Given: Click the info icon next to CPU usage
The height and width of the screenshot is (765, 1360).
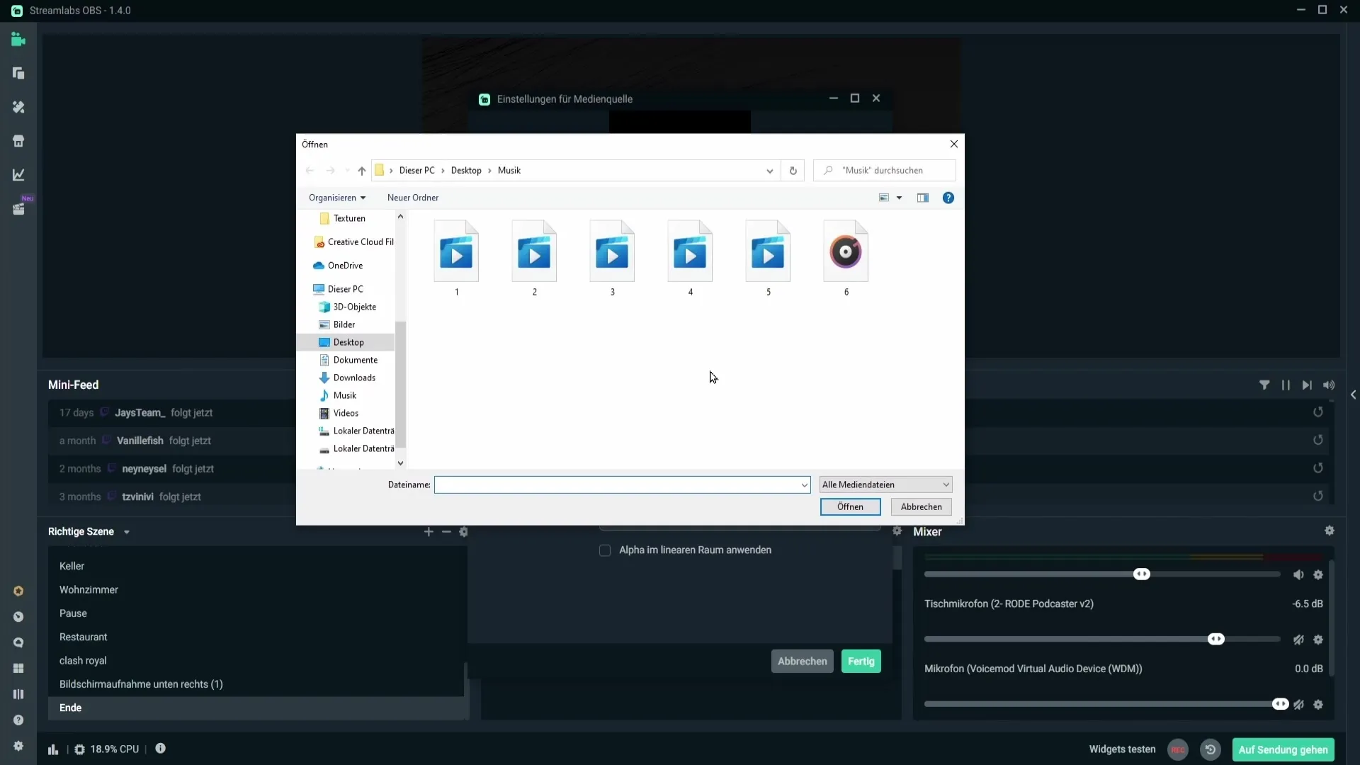Looking at the screenshot, I should [x=161, y=749].
